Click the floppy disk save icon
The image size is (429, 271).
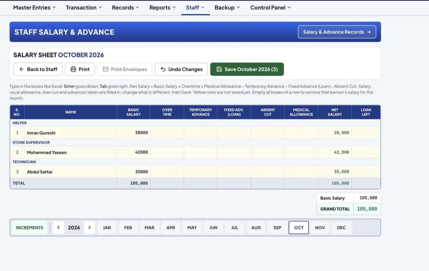[x=219, y=69]
